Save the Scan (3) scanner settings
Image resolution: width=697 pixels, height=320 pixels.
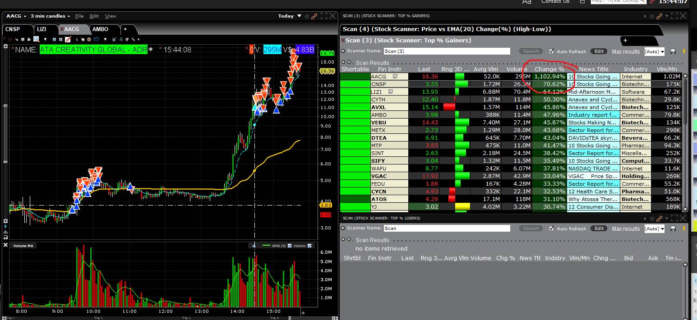pyautogui.click(x=674, y=51)
